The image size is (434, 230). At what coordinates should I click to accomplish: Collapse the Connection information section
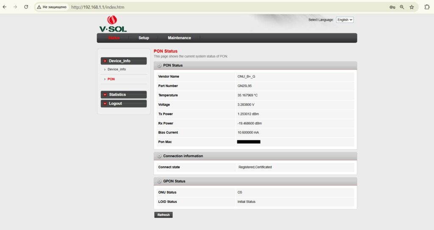(159, 156)
